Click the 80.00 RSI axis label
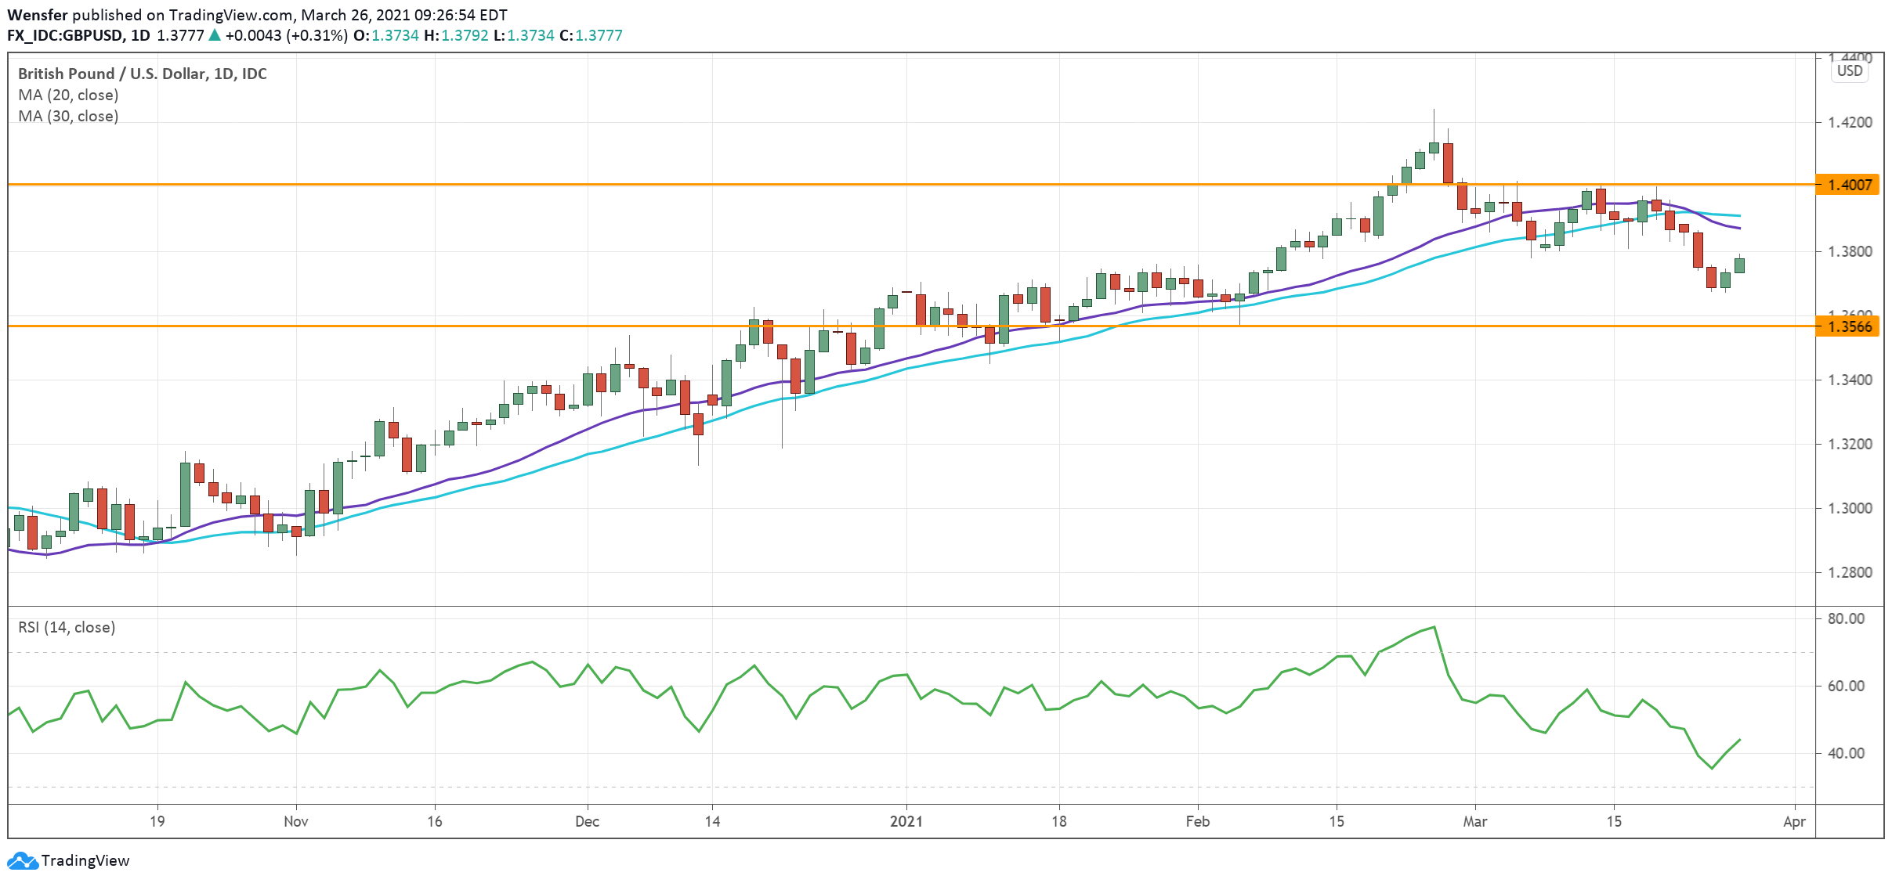 tap(1845, 618)
